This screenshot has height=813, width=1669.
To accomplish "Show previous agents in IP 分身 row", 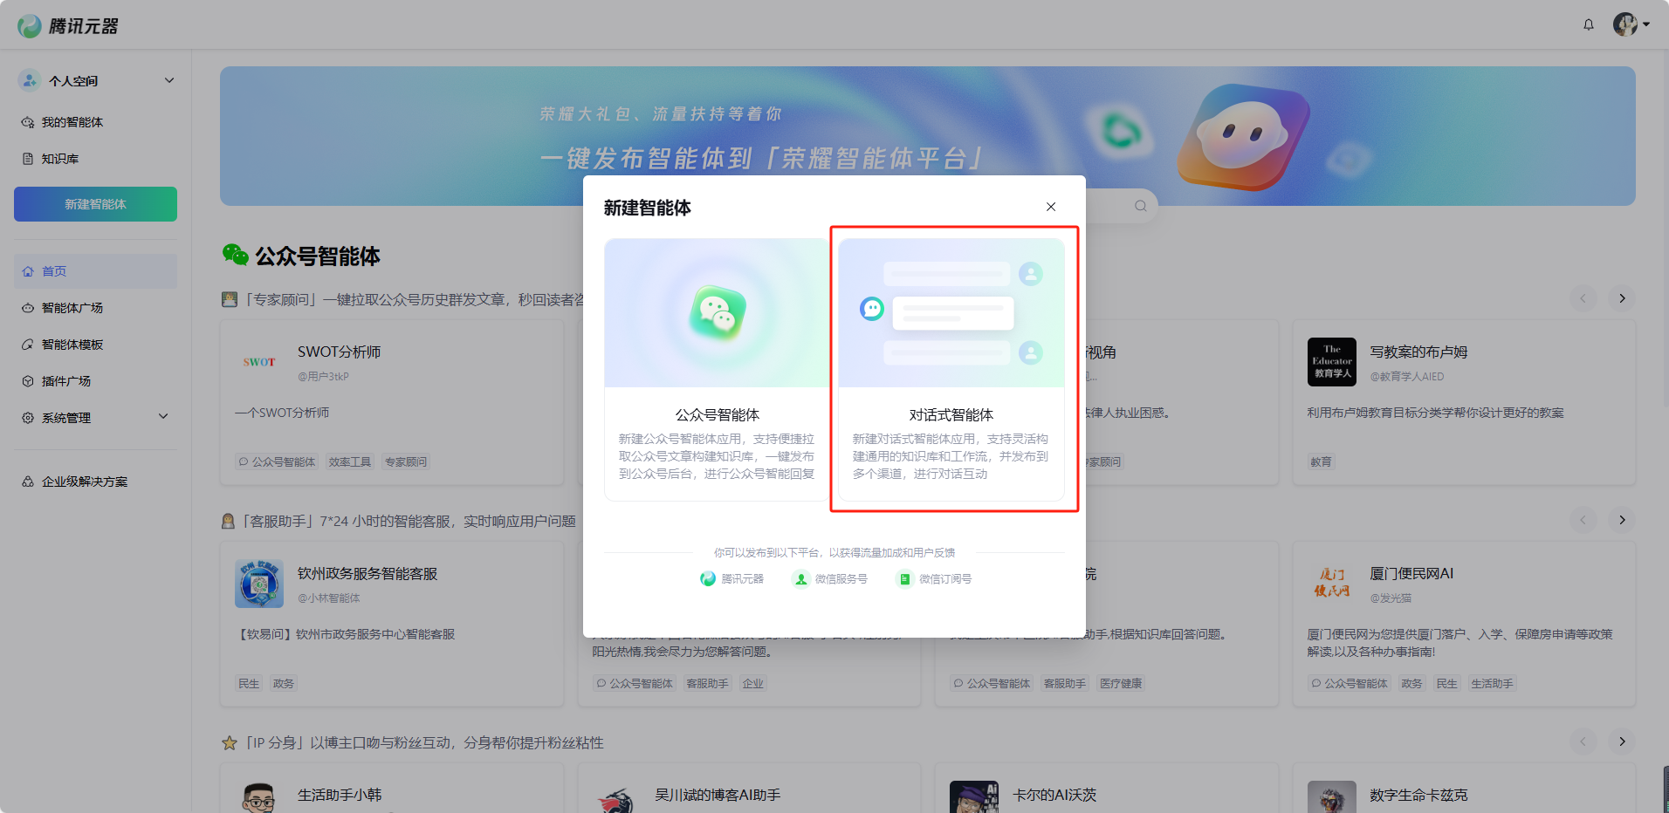I will pos(1583,741).
